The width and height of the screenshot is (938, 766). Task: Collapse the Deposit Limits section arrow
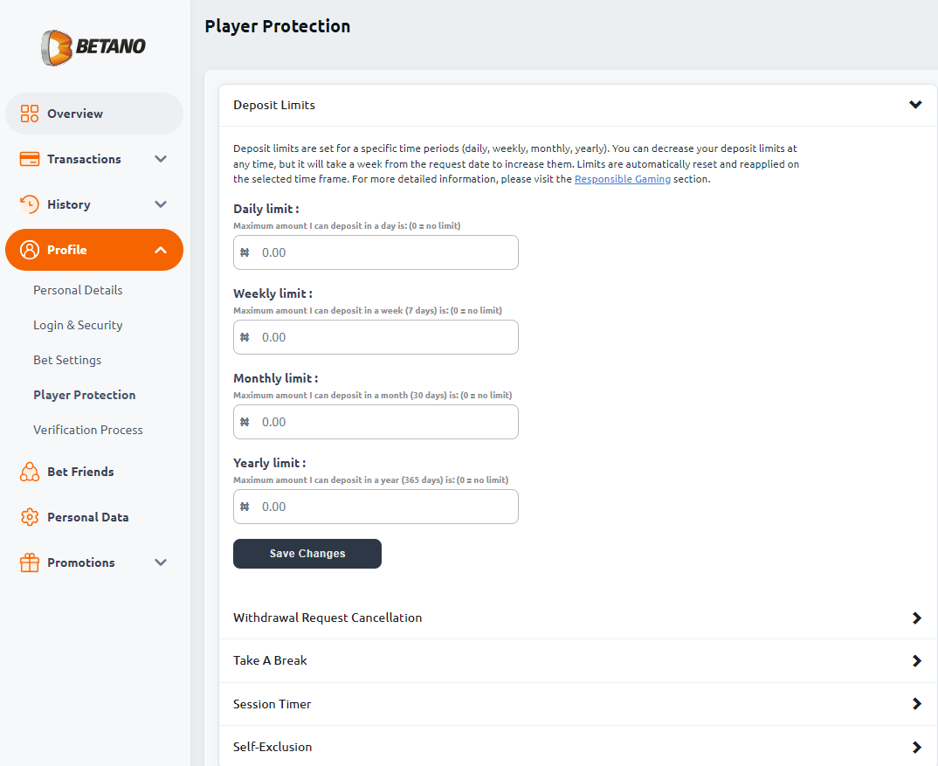tap(915, 105)
